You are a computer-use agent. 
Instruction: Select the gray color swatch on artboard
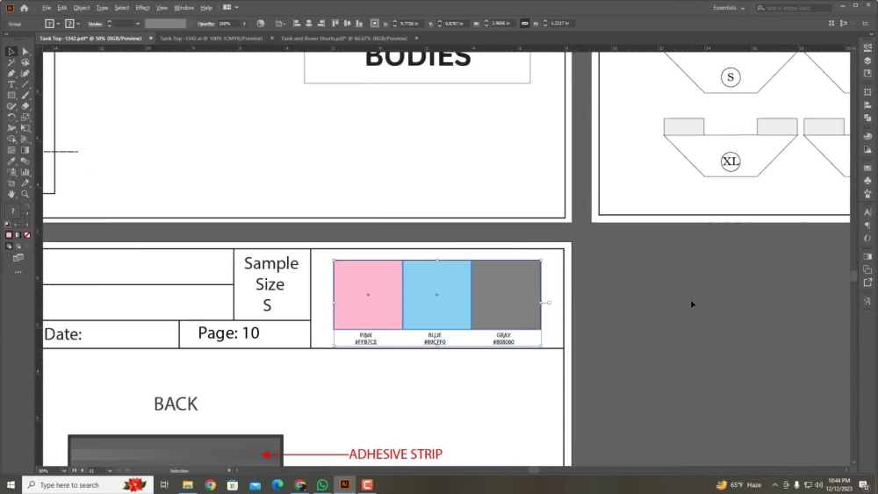pos(506,295)
